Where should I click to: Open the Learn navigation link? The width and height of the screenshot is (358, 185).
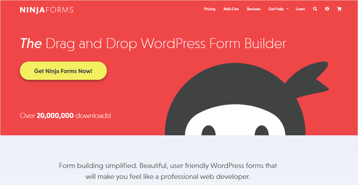point(300,9)
